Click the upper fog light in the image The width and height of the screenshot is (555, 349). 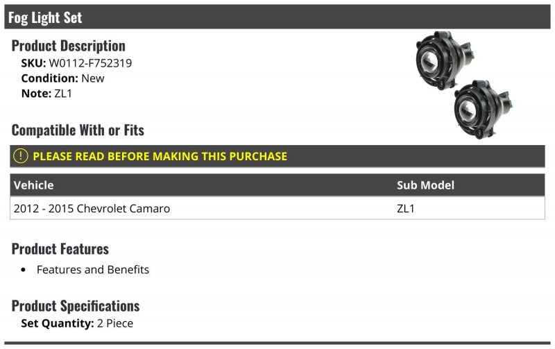point(445,60)
